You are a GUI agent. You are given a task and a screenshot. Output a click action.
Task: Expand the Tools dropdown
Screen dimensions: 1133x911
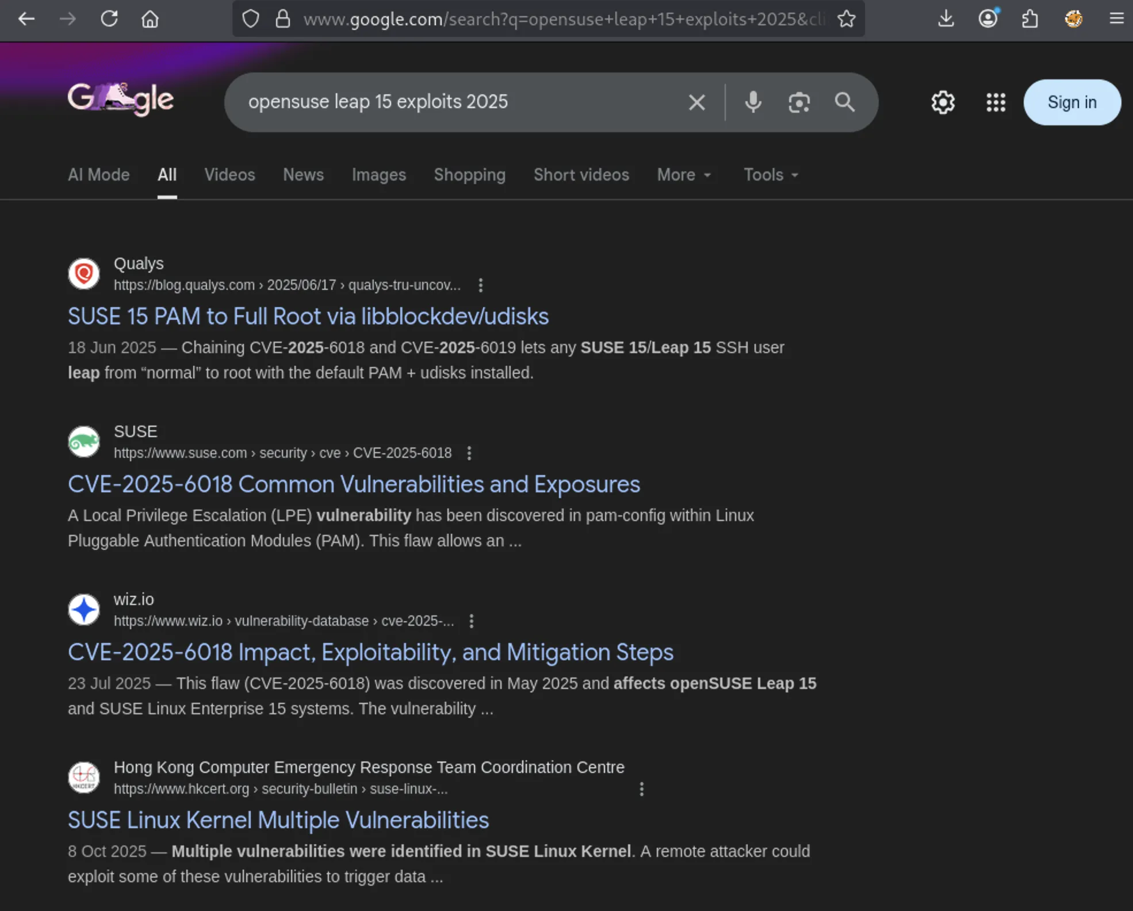(771, 175)
